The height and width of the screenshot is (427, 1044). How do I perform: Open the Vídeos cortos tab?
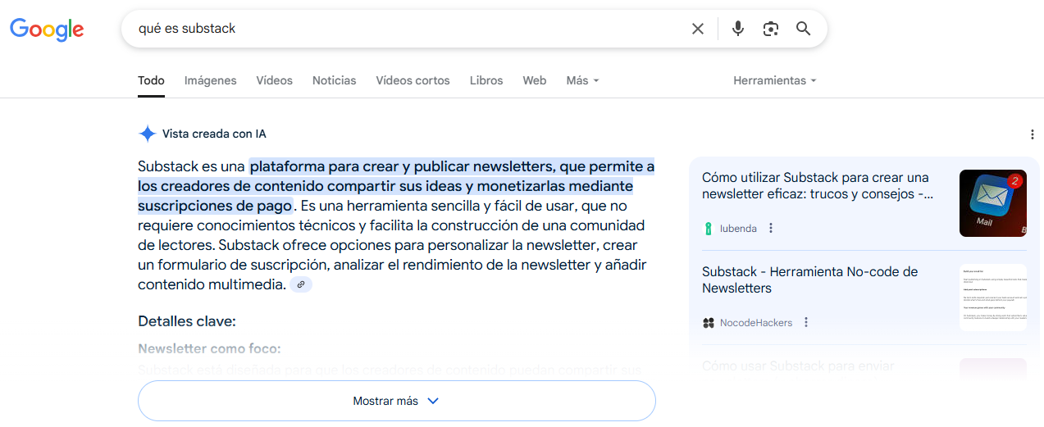pyautogui.click(x=413, y=80)
